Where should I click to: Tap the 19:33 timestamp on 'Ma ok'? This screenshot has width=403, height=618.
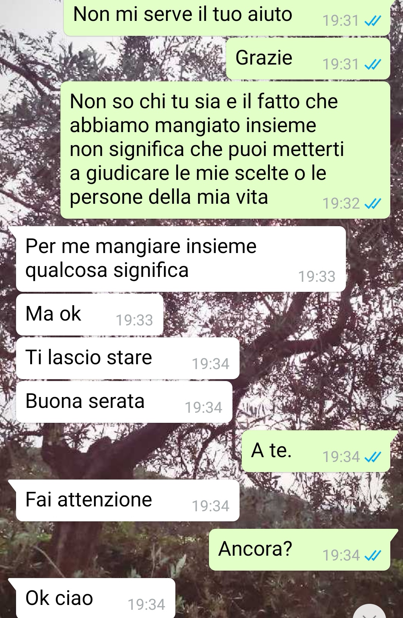[134, 320]
